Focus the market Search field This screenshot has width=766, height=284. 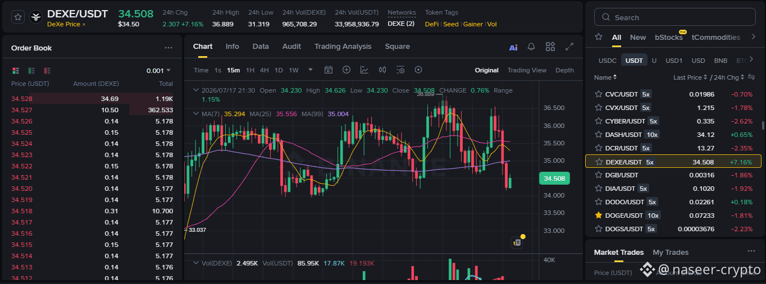coord(674,17)
